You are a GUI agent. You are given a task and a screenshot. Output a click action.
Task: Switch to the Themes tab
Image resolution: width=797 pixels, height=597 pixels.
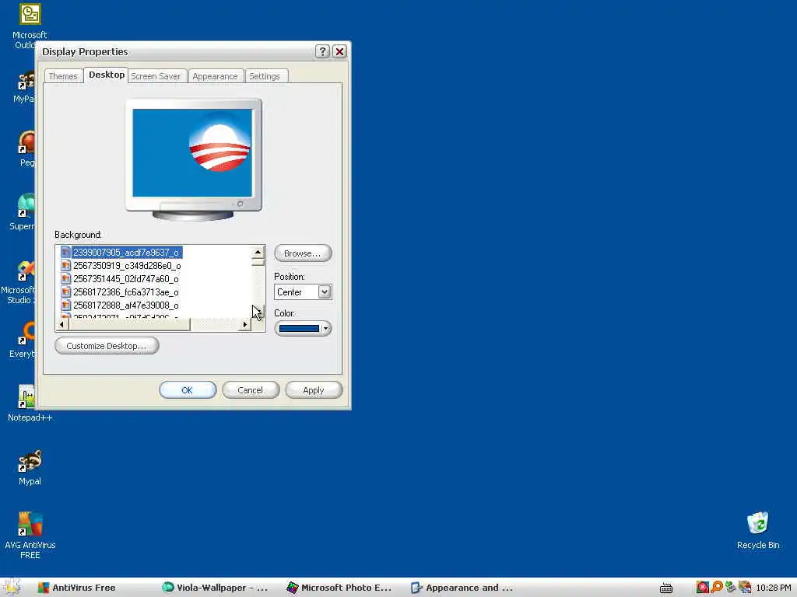tap(63, 76)
